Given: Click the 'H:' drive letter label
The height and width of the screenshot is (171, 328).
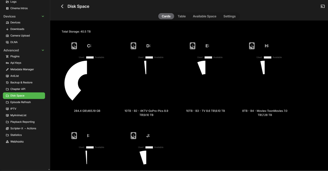Looking at the screenshot, I should [x=267, y=46].
